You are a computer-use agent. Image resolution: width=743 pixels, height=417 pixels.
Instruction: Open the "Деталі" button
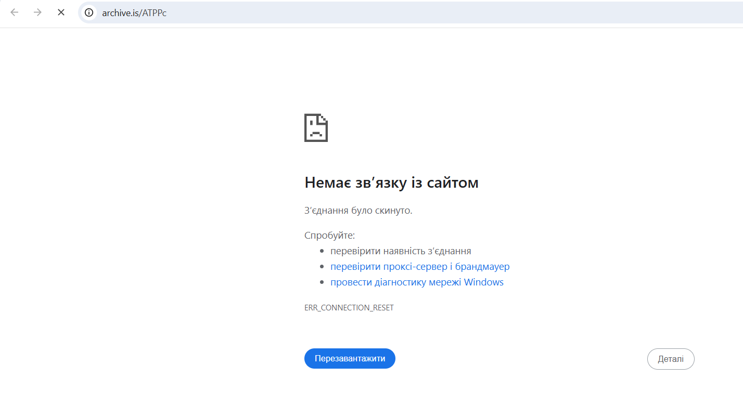[x=670, y=359]
